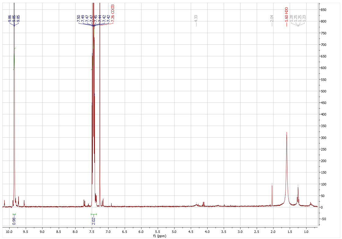
Task: Click the 1.23 peak label
Action: click(304, 19)
